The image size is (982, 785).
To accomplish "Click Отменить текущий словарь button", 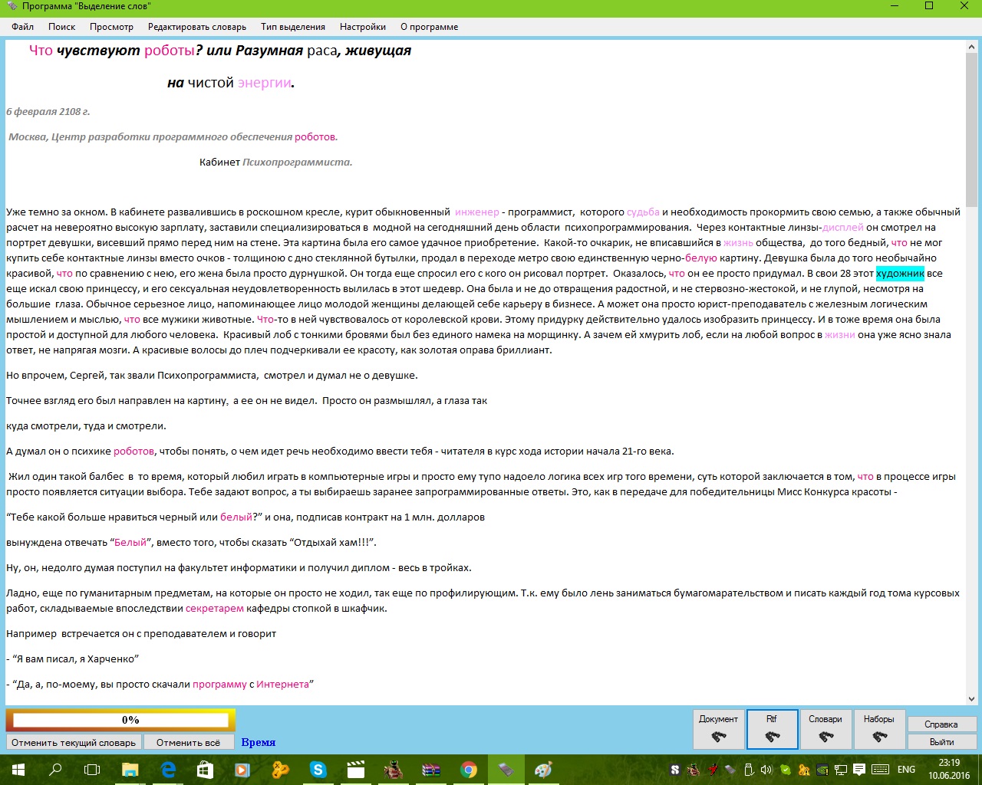I will [74, 742].
